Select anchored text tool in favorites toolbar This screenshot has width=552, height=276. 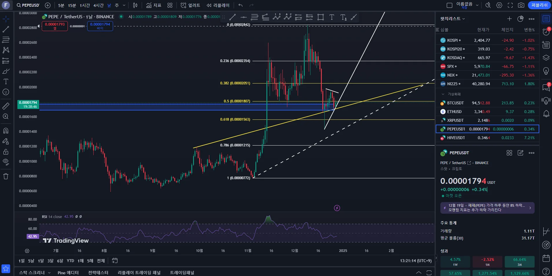[x=344, y=17]
